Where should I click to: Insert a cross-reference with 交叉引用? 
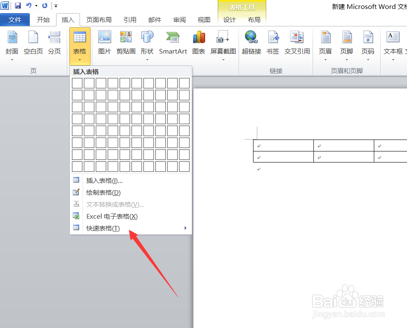coord(297,43)
